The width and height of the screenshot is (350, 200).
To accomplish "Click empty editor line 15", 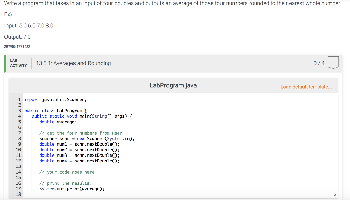I will 180,178.
